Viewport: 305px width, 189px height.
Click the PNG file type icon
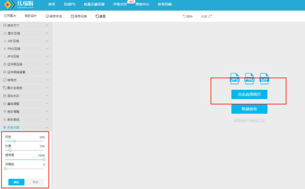249,79
